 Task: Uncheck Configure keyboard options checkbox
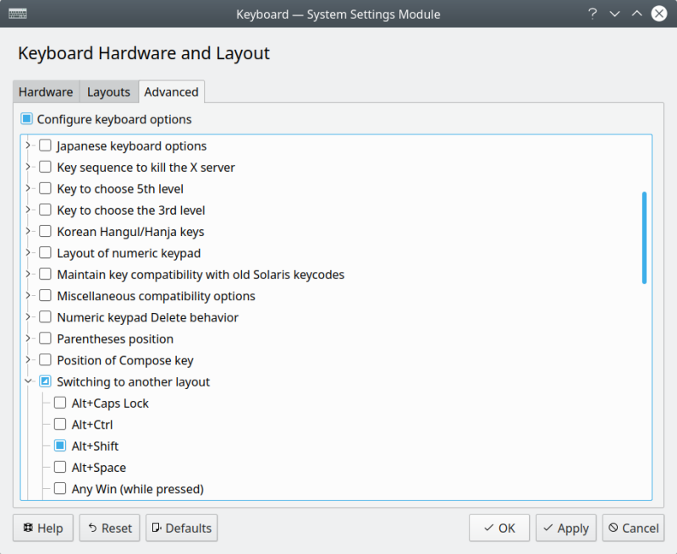coord(27,119)
